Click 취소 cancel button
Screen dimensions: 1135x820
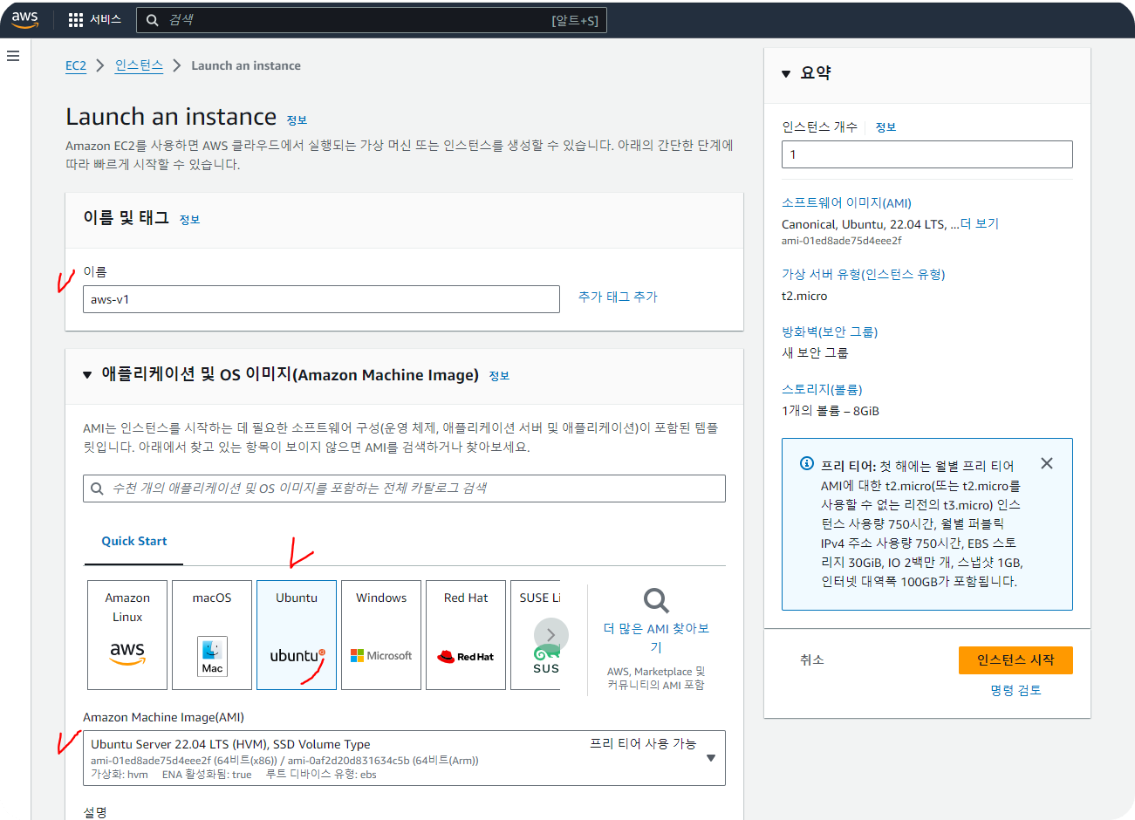coord(812,659)
